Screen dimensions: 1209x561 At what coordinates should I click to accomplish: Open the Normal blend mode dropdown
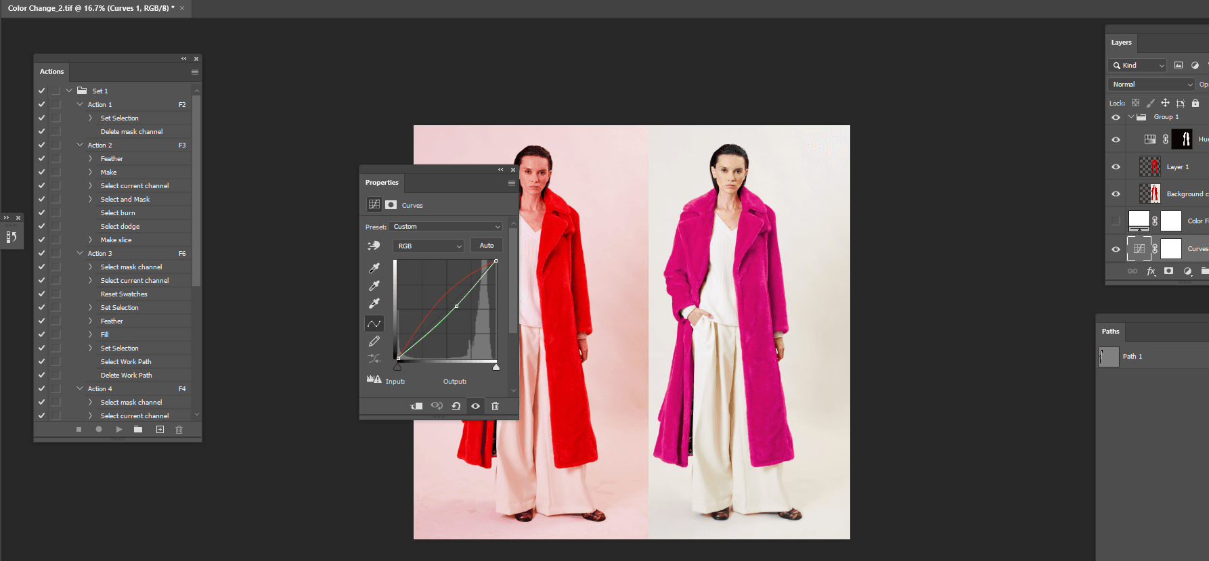(x=1151, y=85)
